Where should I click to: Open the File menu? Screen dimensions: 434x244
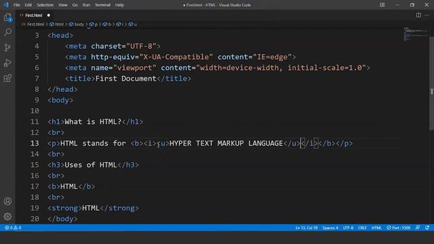[x=16, y=5]
